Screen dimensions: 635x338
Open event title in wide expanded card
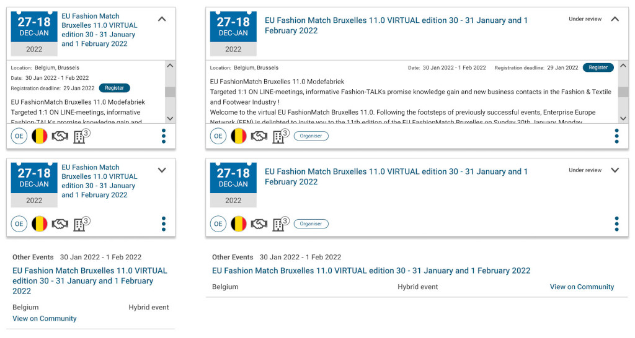coord(396,25)
